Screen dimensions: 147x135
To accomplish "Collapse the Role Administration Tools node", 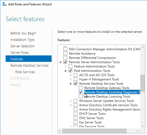I will click(65, 71).
